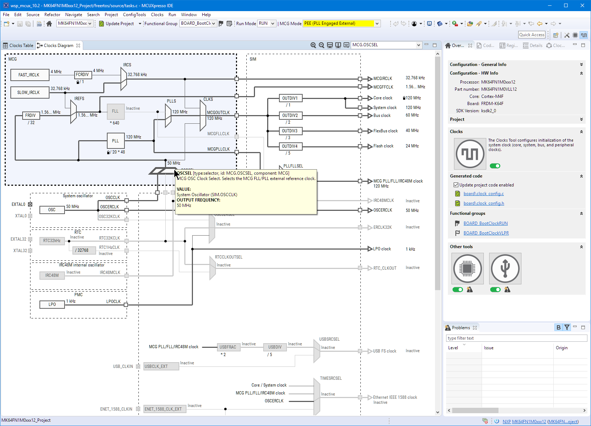591x426 pixels.
Task: Toggle the Pins tool enable switch
Action: click(x=458, y=290)
